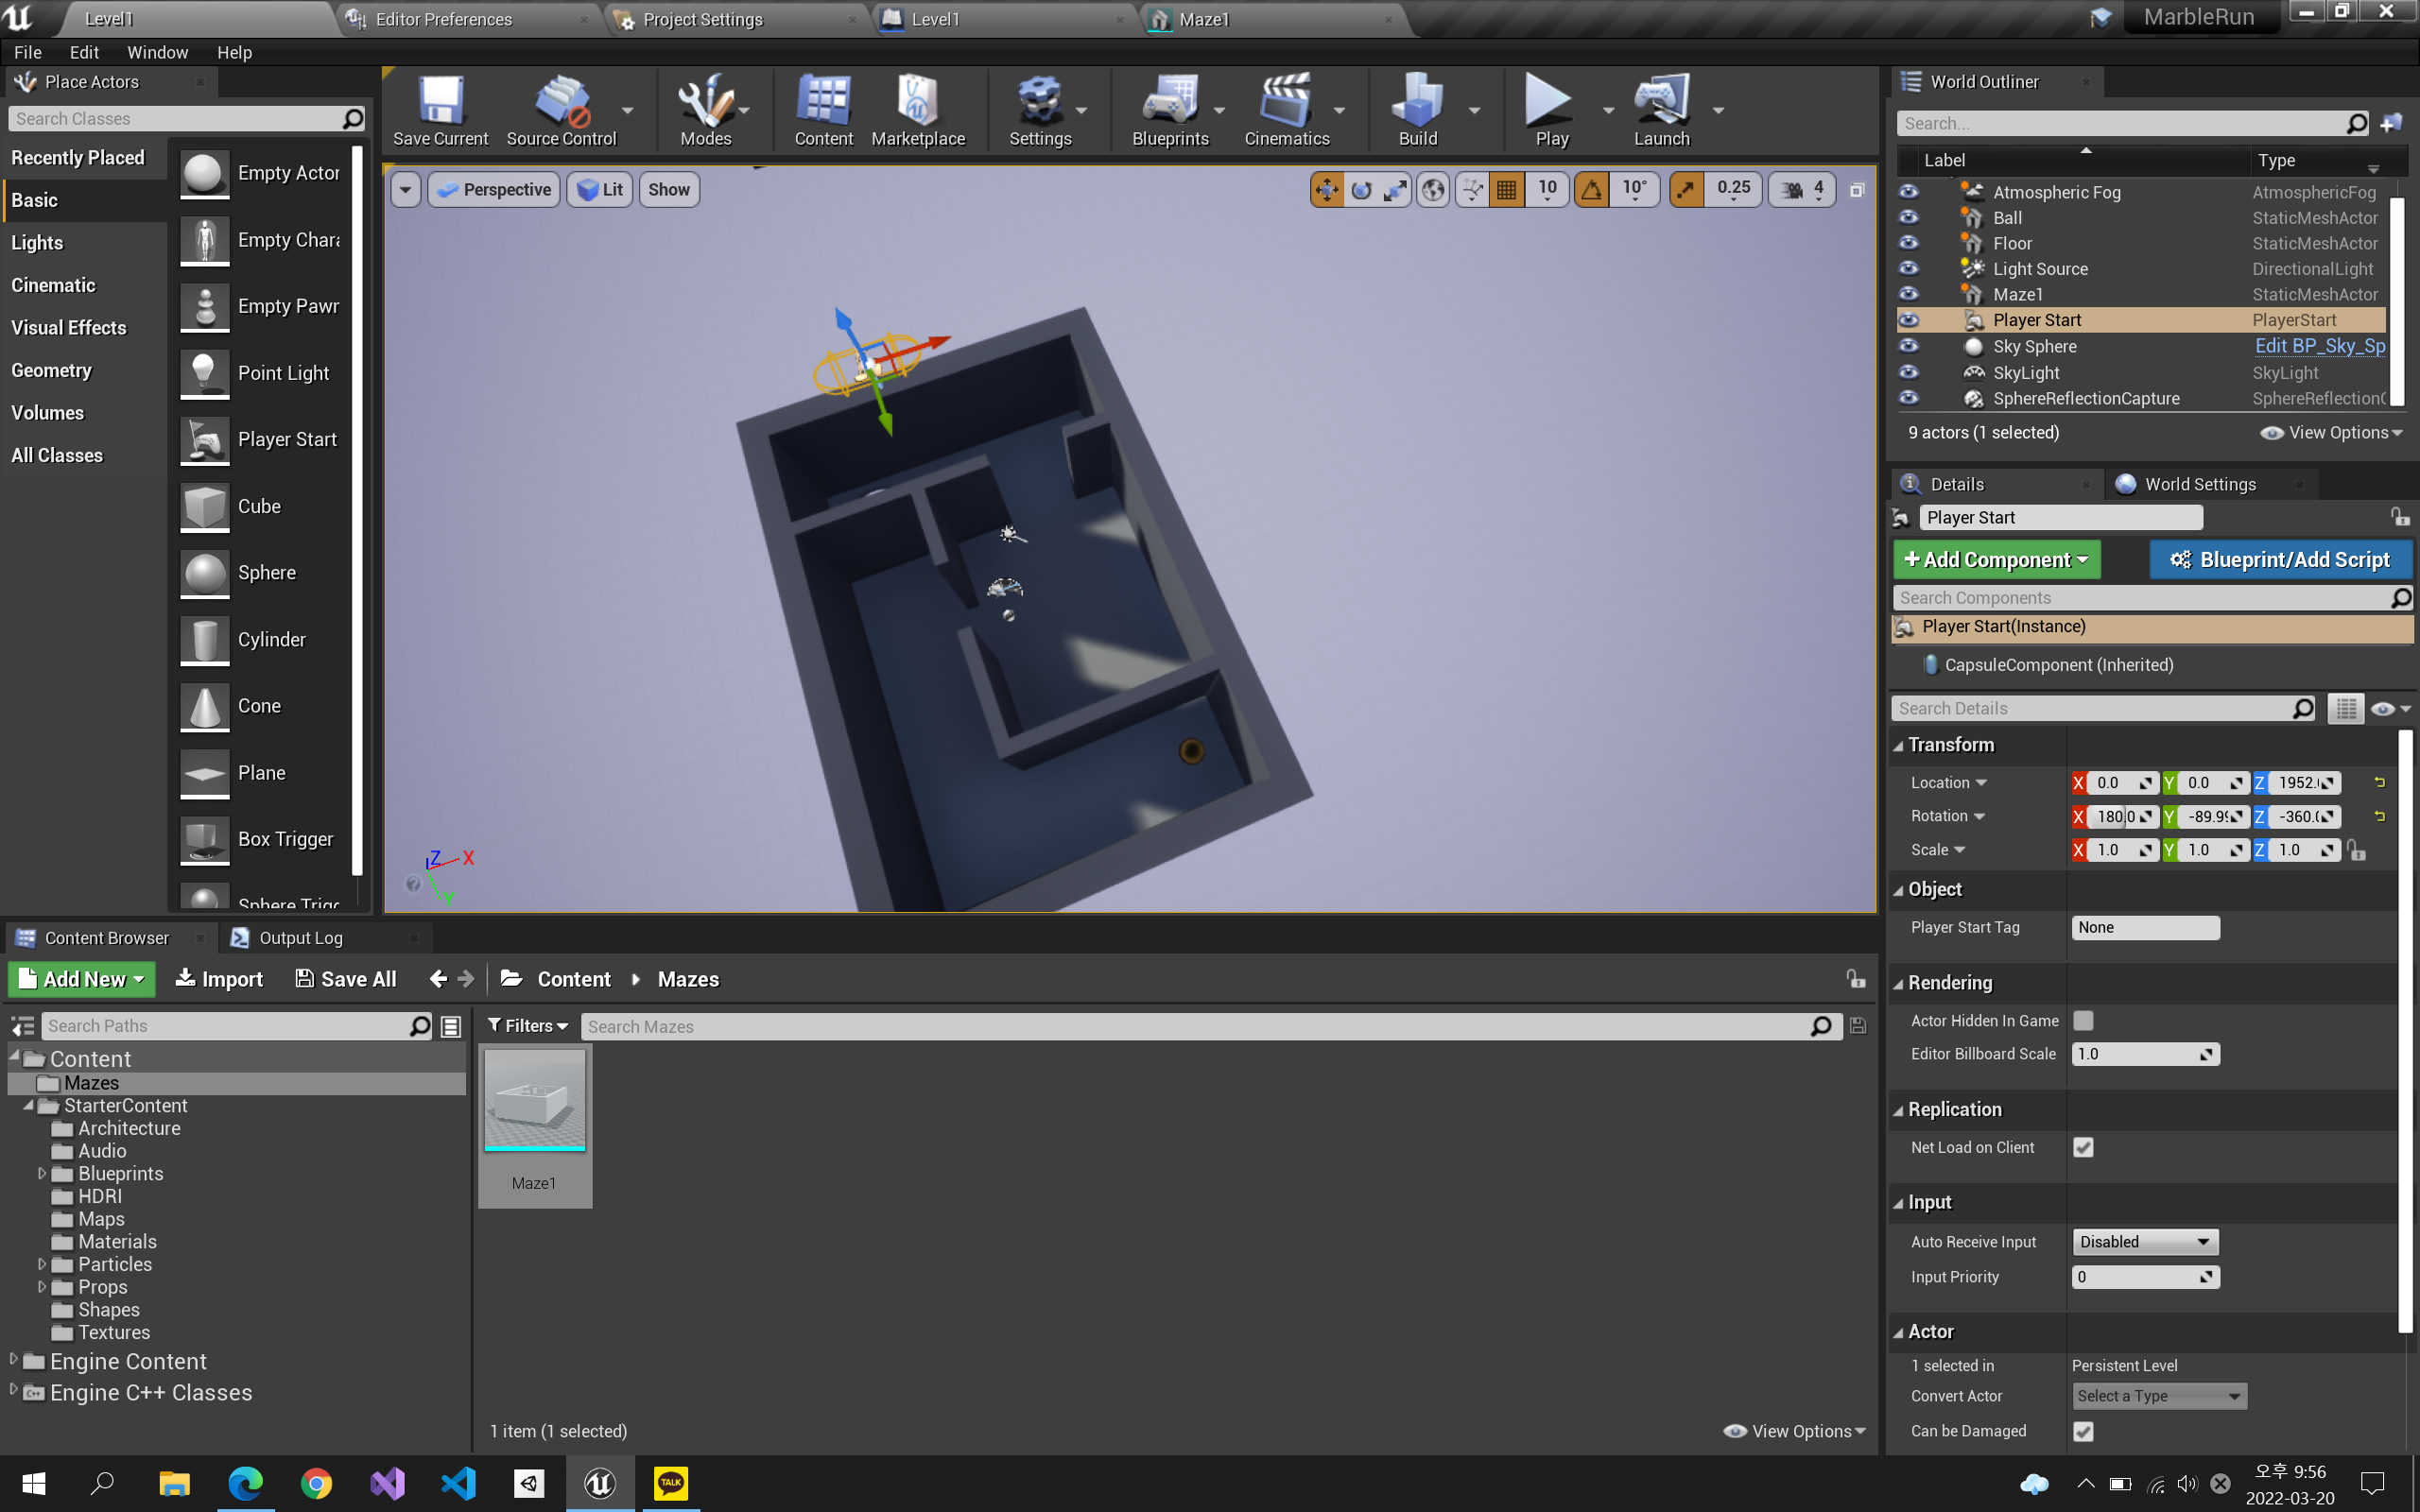The image size is (2420, 1512).
Task: Click the Blueprint/Add Script button
Action: (2281, 559)
